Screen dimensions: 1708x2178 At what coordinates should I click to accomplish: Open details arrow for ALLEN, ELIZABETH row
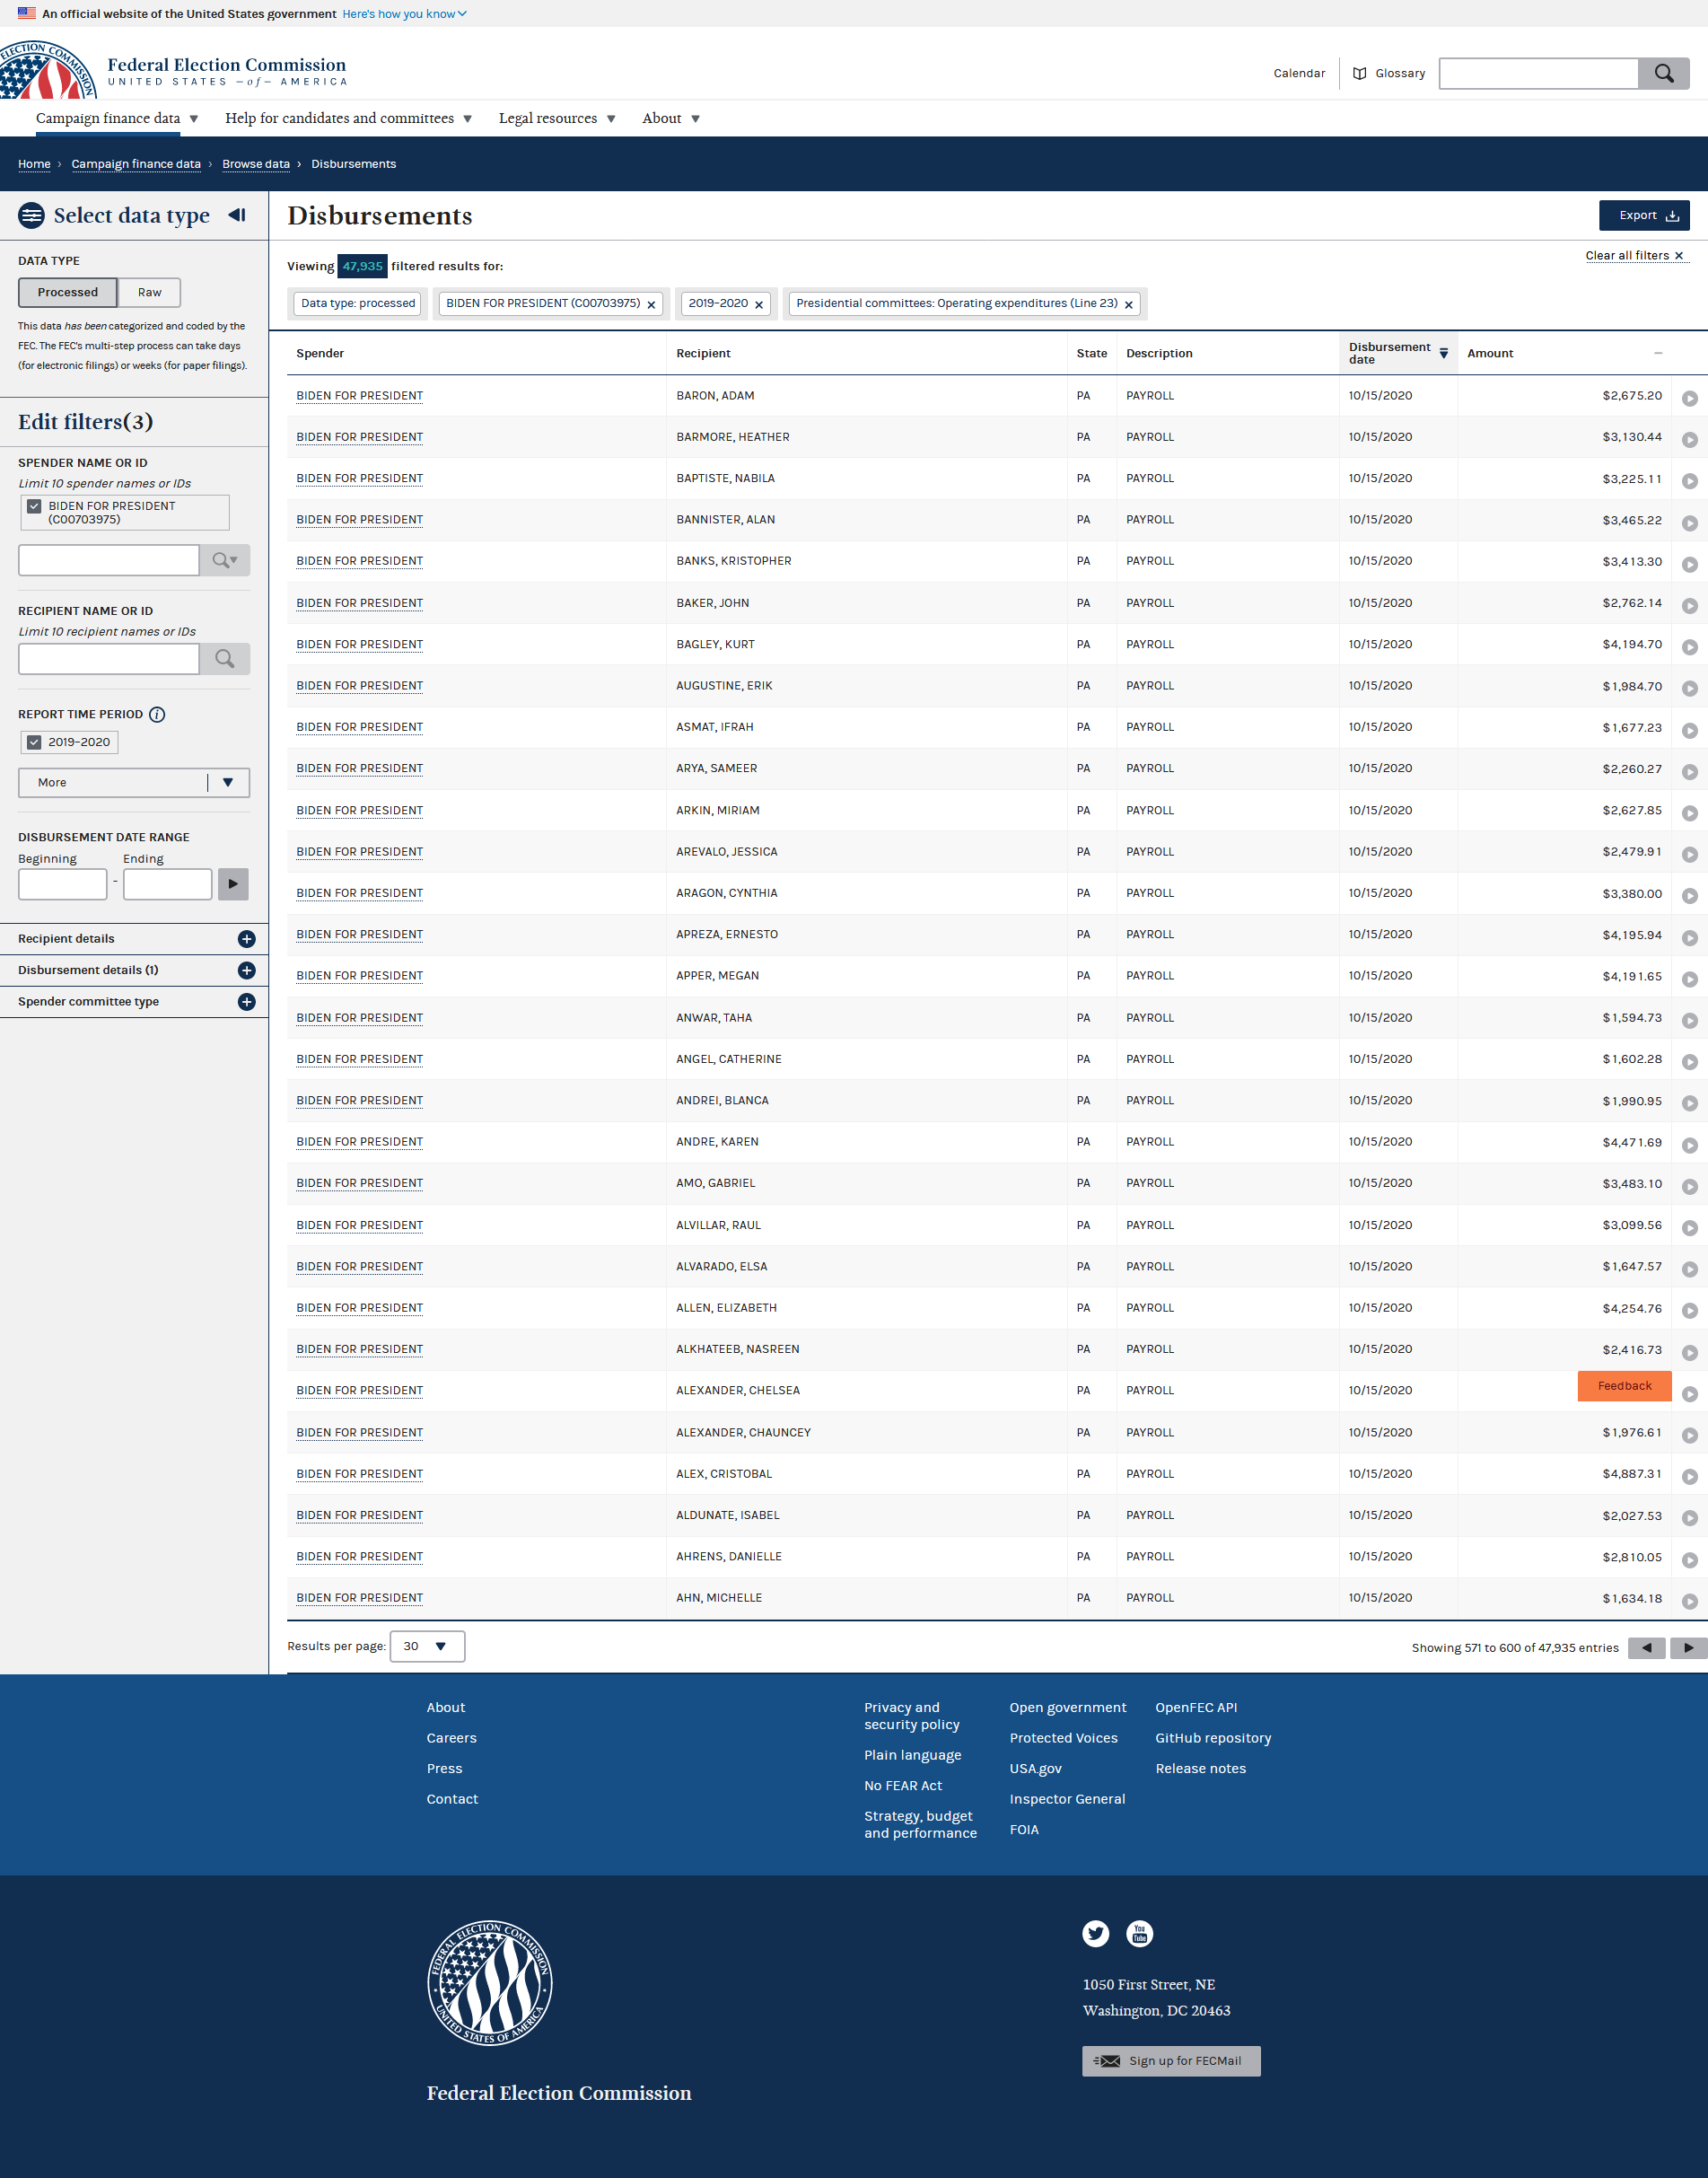click(1689, 1311)
